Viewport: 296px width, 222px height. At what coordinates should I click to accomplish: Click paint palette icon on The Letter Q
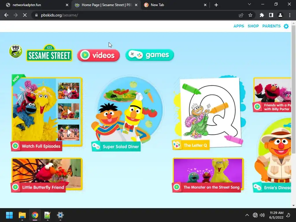point(177,145)
